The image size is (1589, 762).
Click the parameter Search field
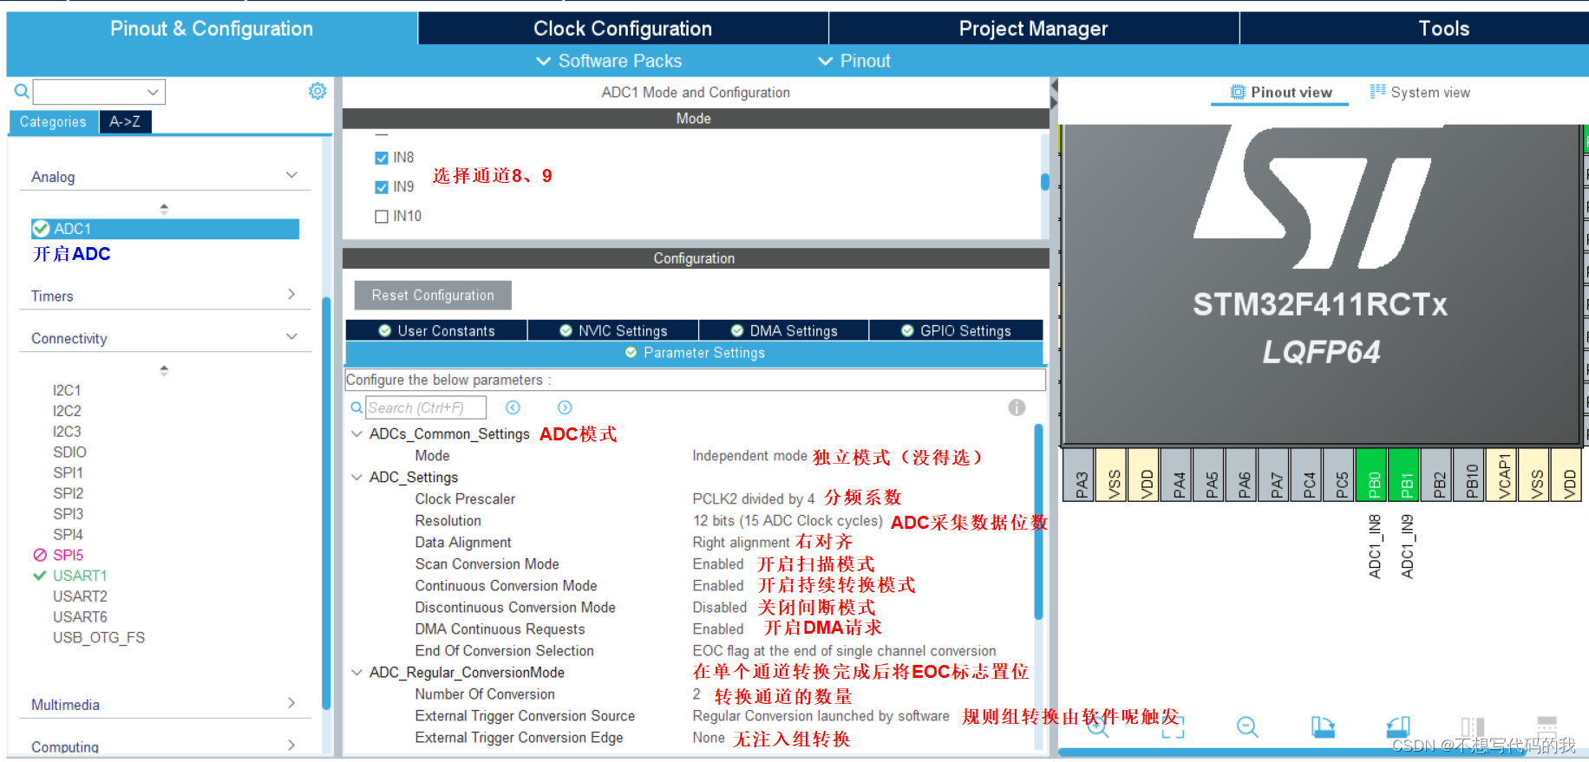[x=425, y=407]
